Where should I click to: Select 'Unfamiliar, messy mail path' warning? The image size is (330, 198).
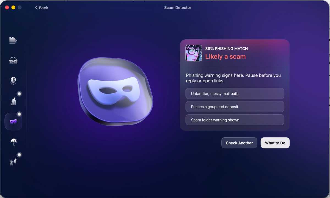pos(235,94)
